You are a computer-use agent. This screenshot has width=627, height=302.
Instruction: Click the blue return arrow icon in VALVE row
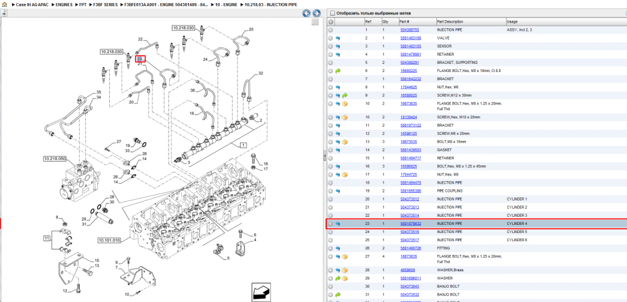[337, 38]
